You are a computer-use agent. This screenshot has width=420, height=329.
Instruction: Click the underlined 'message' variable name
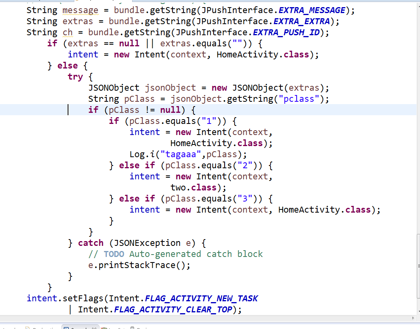click(x=80, y=10)
